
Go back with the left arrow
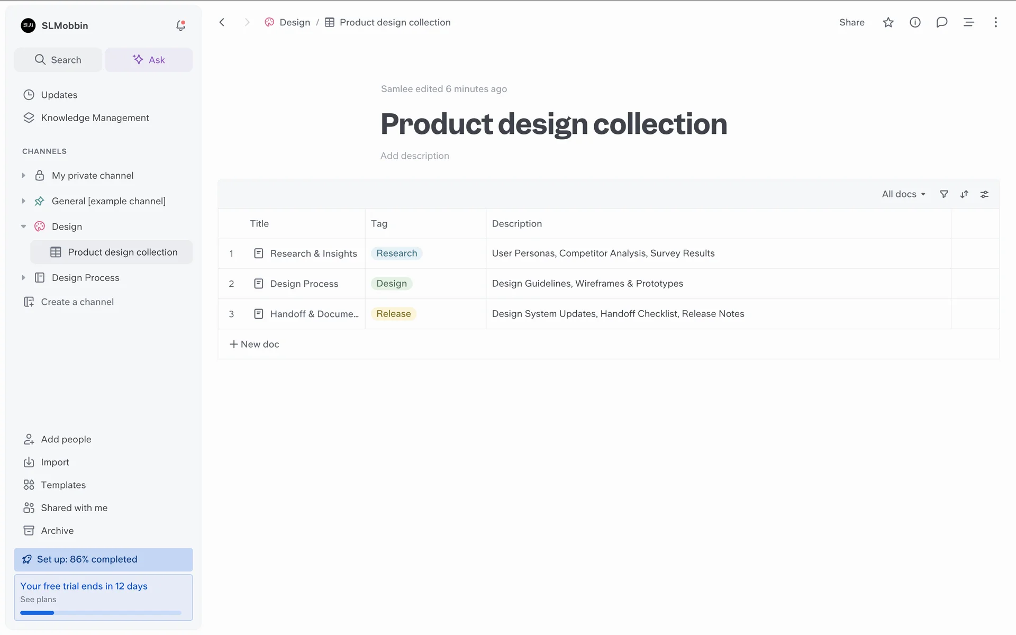(x=222, y=22)
